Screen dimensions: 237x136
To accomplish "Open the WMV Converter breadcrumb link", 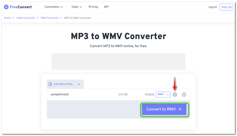I will [x=50, y=18].
